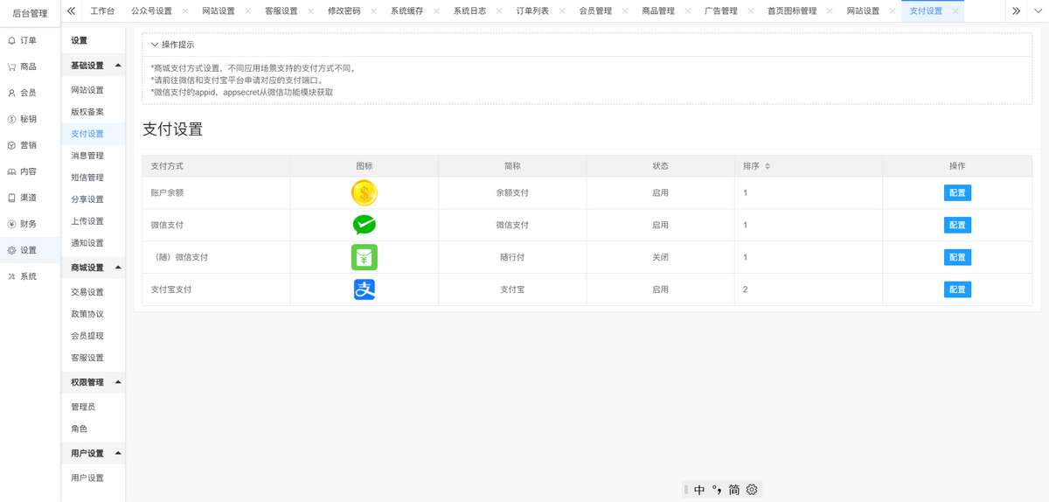Collapse the sidebar with double-left arrows

click(71, 11)
